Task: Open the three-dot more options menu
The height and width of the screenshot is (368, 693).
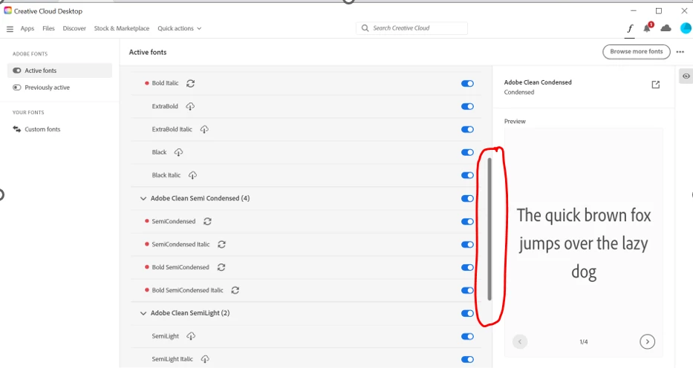Action: click(x=680, y=52)
